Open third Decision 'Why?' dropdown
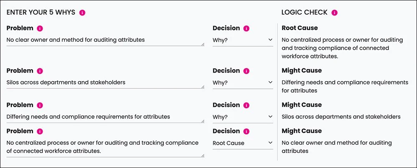Image resolution: width=417 pixels, height=168 pixels. pos(243,117)
